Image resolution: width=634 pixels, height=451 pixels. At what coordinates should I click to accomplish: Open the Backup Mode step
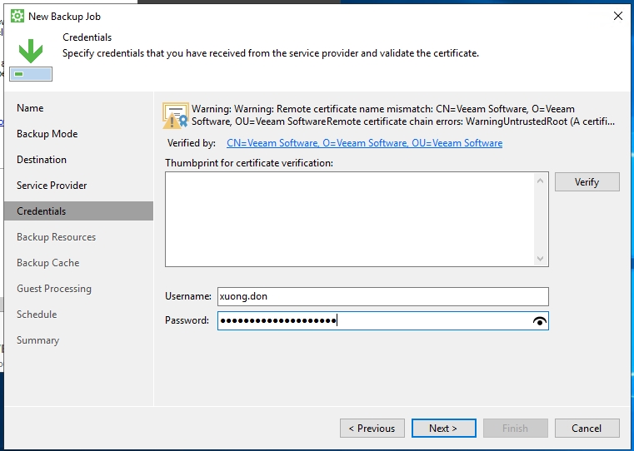coord(47,134)
